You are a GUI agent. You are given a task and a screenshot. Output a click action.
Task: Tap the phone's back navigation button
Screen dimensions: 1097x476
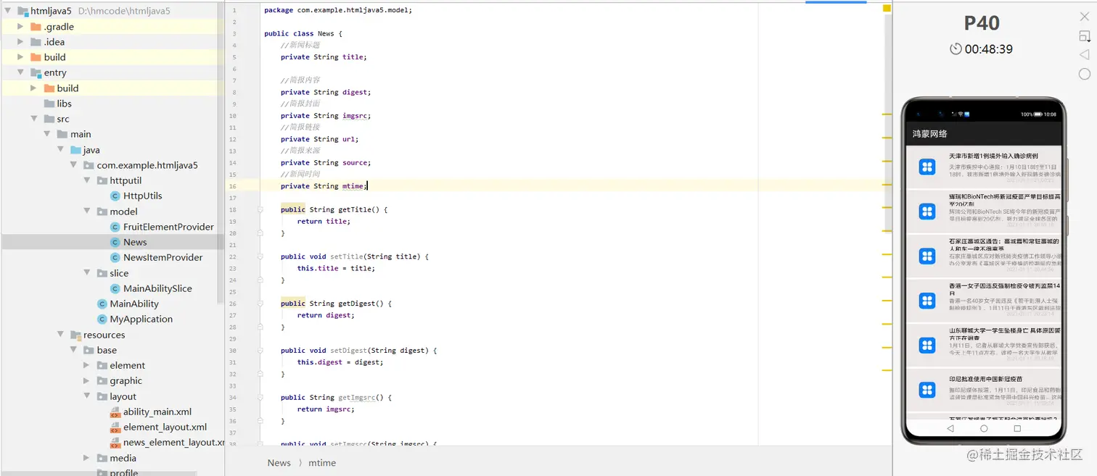(950, 428)
